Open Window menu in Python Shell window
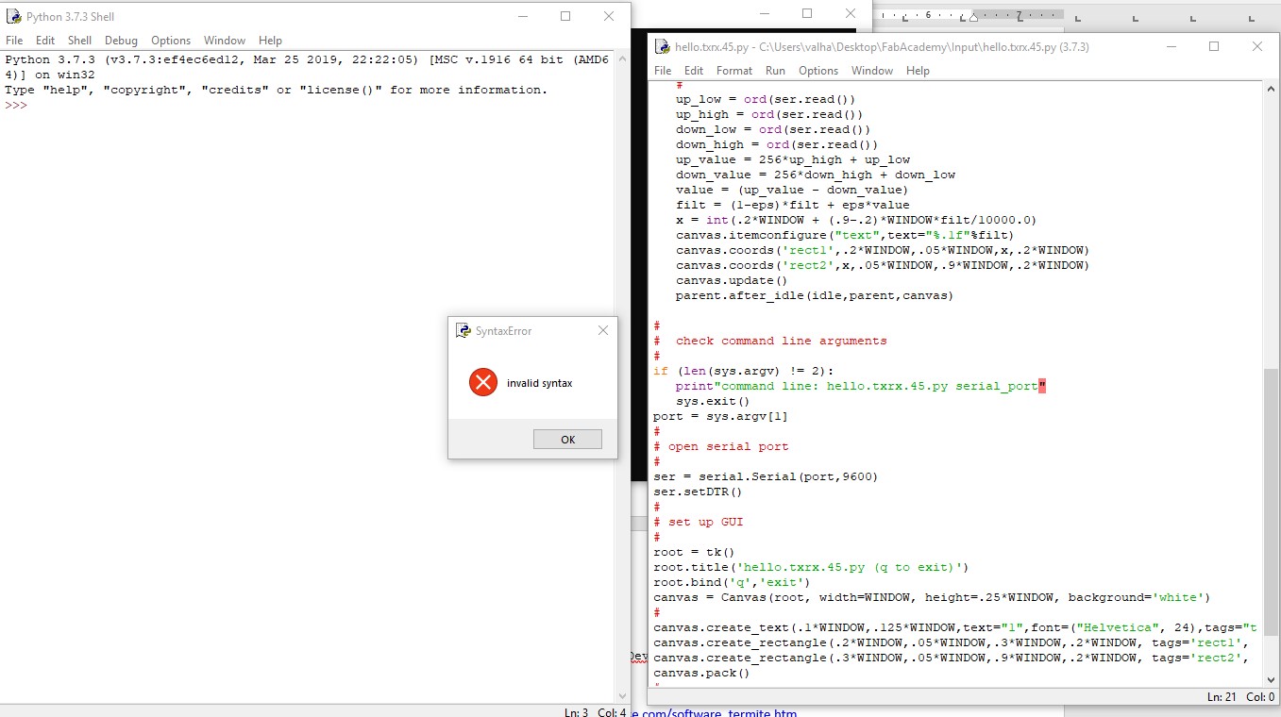The width and height of the screenshot is (1281, 717). click(x=225, y=41)
